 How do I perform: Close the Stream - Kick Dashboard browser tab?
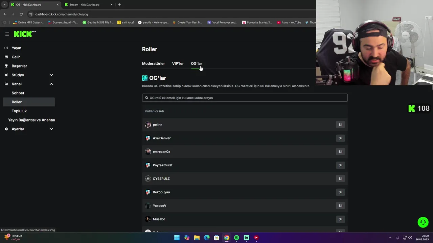click(111, 5)
